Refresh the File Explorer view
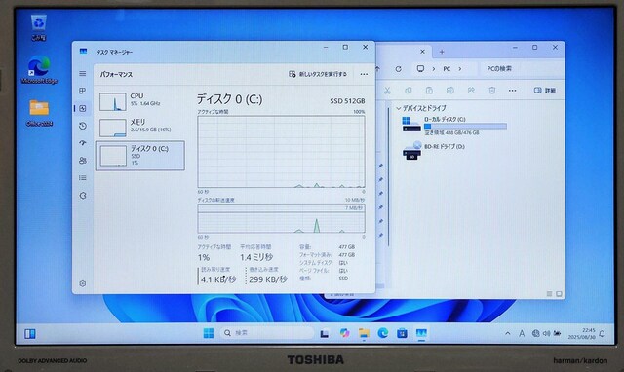The width and height of the screenshot is (624, 372). tap(399, 69)
